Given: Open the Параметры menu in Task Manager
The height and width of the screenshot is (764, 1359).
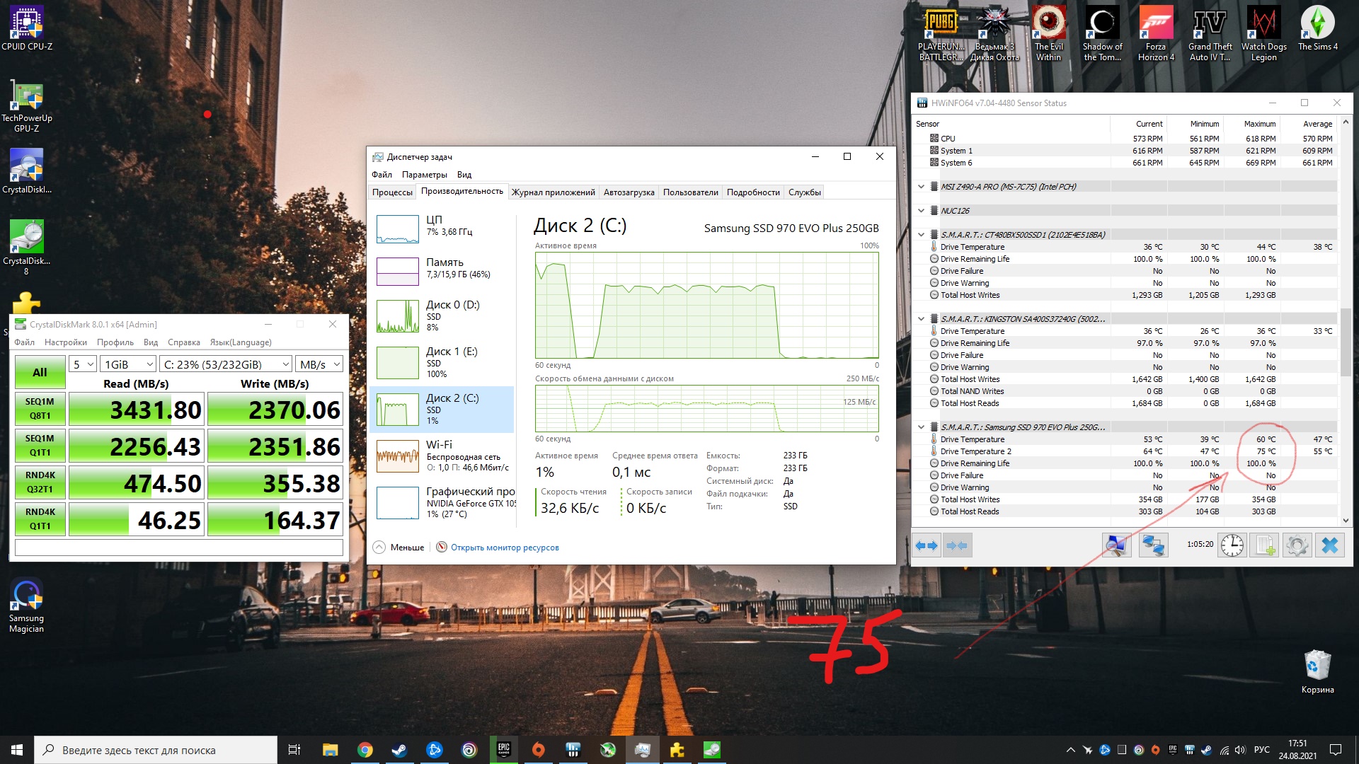Looking at the screenshot, I should [424, 175].
